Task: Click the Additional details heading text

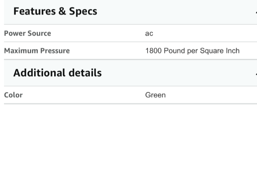Action: [57, 73]
